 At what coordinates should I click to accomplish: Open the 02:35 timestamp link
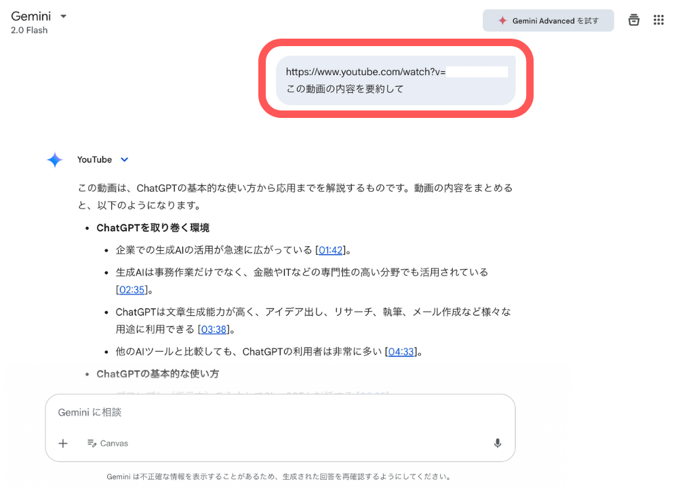(x=132, y=290)
